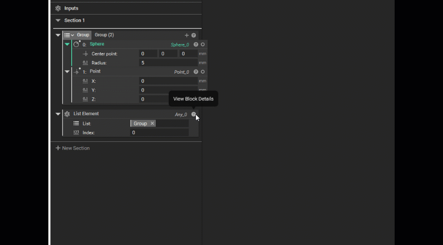The height and width of the screenshot is (245, 443).
Task: Collapse the Sphere block
Action: click(67, 44)
